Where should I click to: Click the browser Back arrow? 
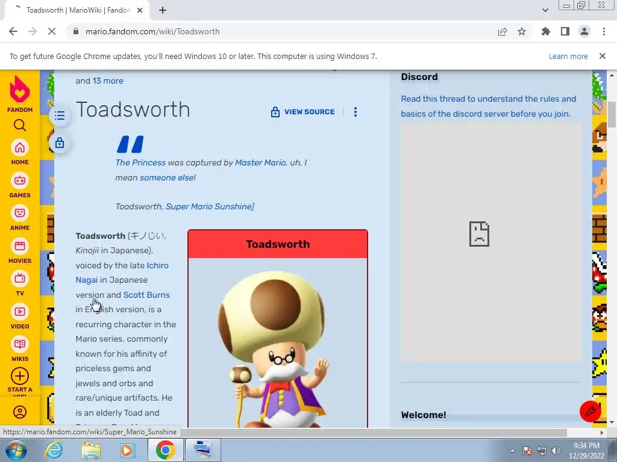(13, 31)
